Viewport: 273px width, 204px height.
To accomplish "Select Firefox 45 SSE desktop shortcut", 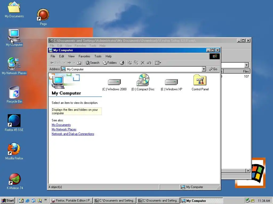I will point(14,123).
